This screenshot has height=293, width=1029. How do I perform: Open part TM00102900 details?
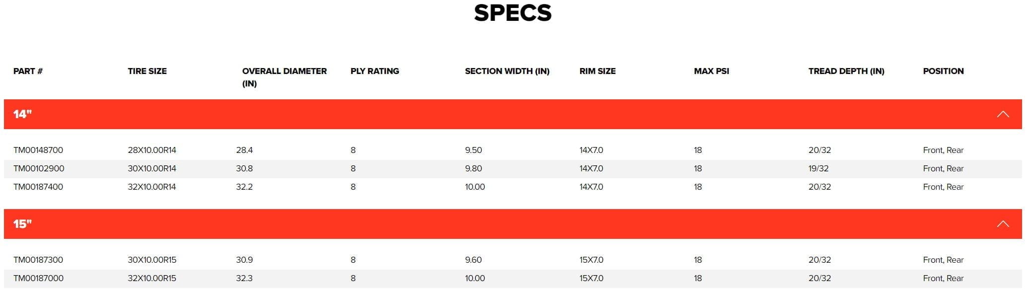point(38,168)
